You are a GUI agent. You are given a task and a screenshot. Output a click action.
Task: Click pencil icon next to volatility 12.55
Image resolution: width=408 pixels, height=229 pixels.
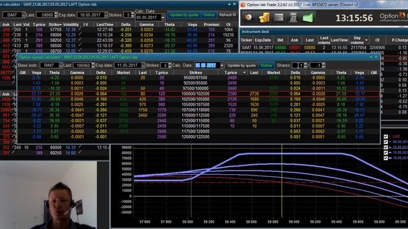[80, 45]
